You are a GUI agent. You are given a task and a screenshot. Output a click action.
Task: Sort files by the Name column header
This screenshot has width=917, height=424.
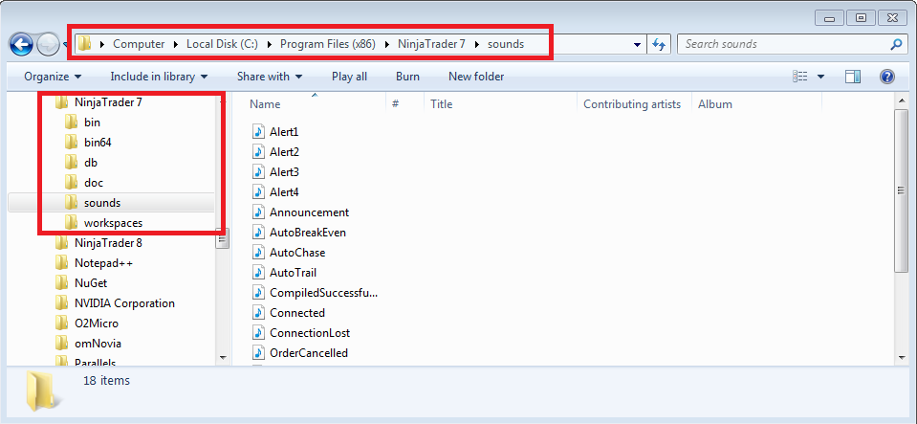pos(266,104)
